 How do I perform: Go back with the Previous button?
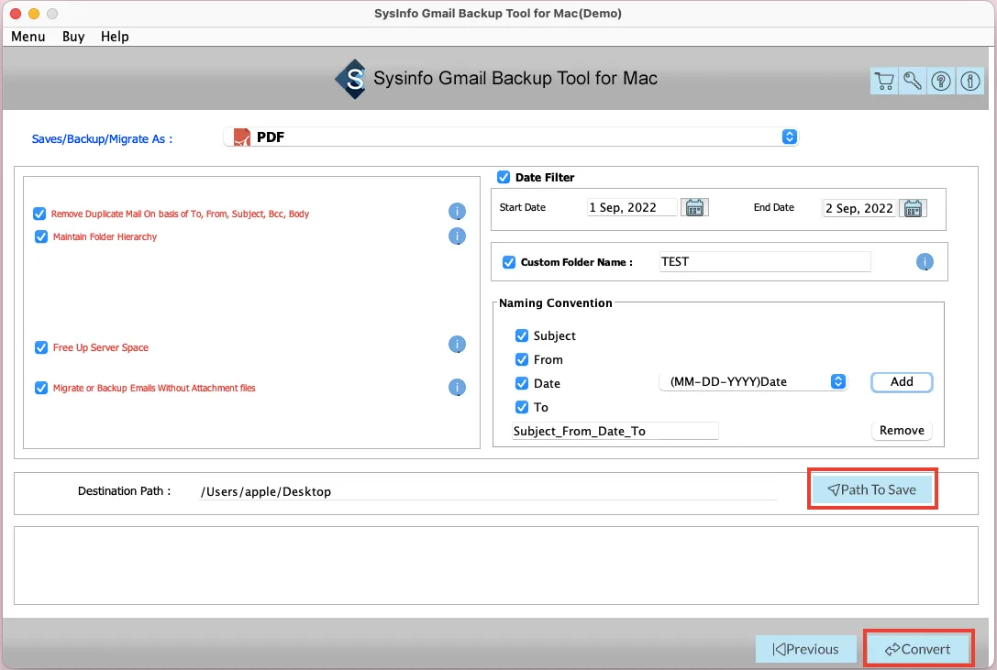pyautogui.click(x=805, y=649)
